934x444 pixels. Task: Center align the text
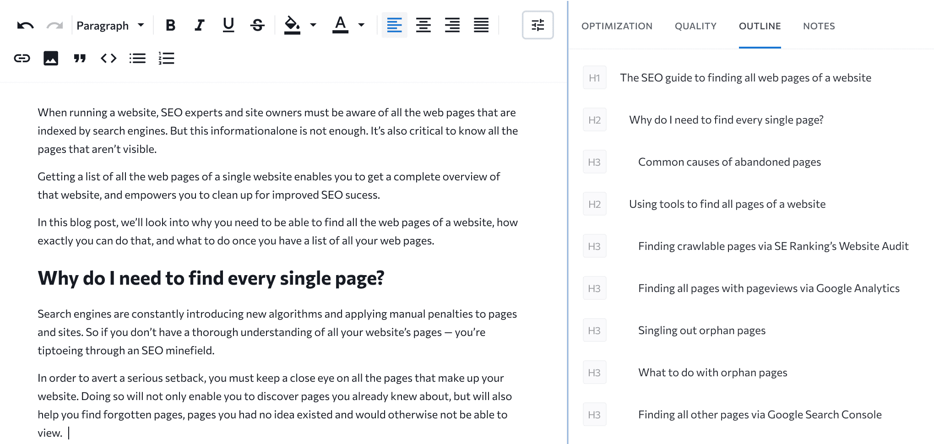tap(424, 25)
